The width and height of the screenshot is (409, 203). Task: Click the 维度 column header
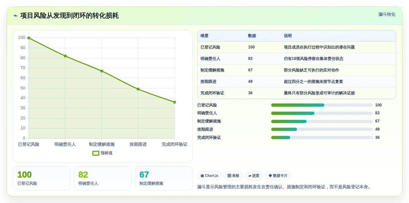click(x=204, y=36)
